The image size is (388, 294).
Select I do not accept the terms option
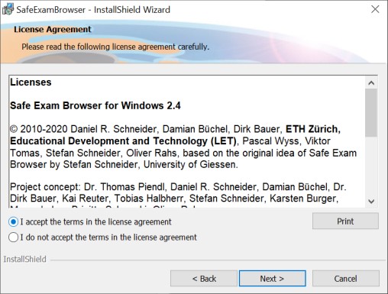[13, 237]
